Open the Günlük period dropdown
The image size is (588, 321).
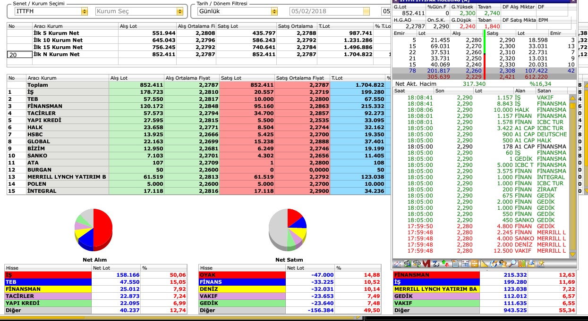[x=274, y=11]
